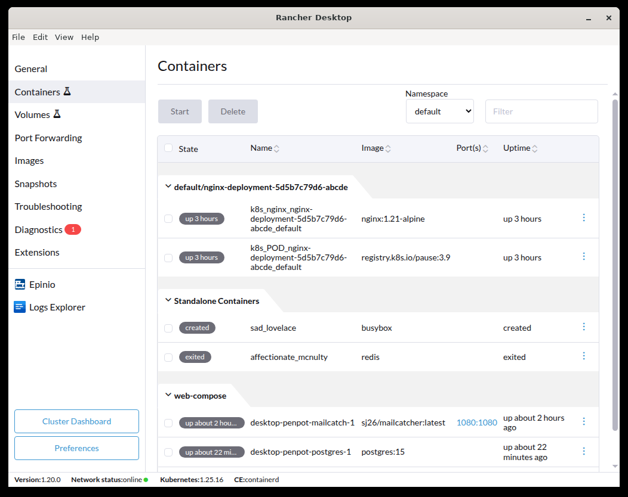
Task: Check the checkbox for sad_lovelace
Action: click(x=168, y=327)
